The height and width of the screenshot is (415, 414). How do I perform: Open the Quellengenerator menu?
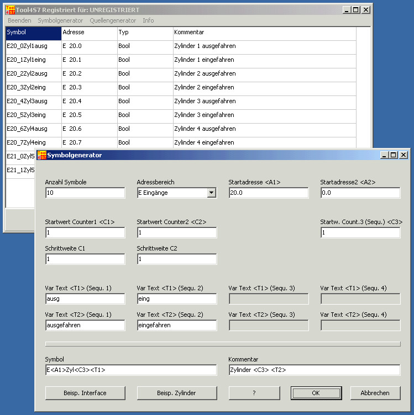113,20
